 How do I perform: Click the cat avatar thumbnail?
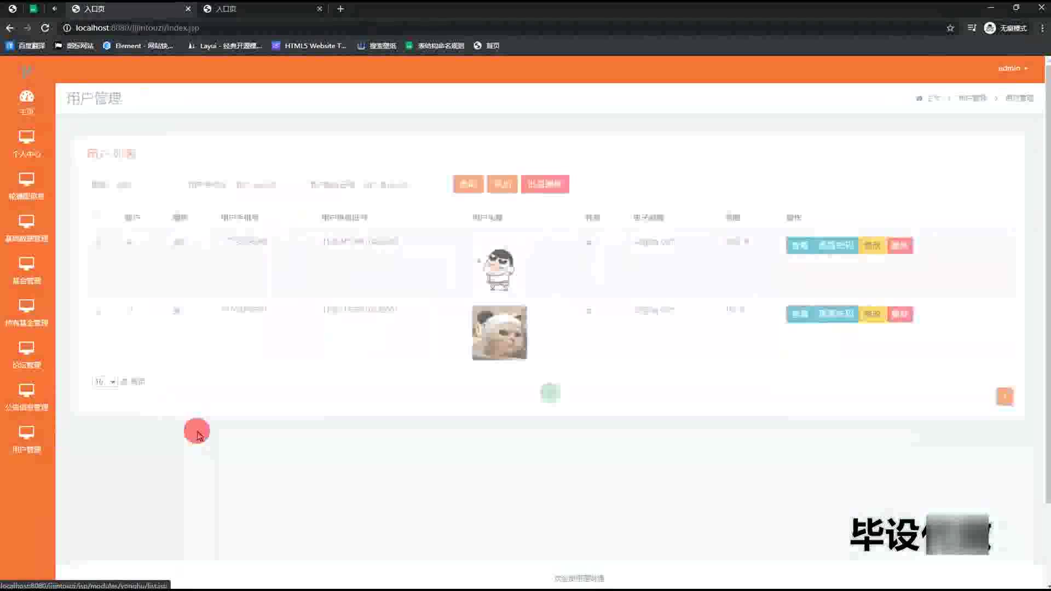point(499,333)
